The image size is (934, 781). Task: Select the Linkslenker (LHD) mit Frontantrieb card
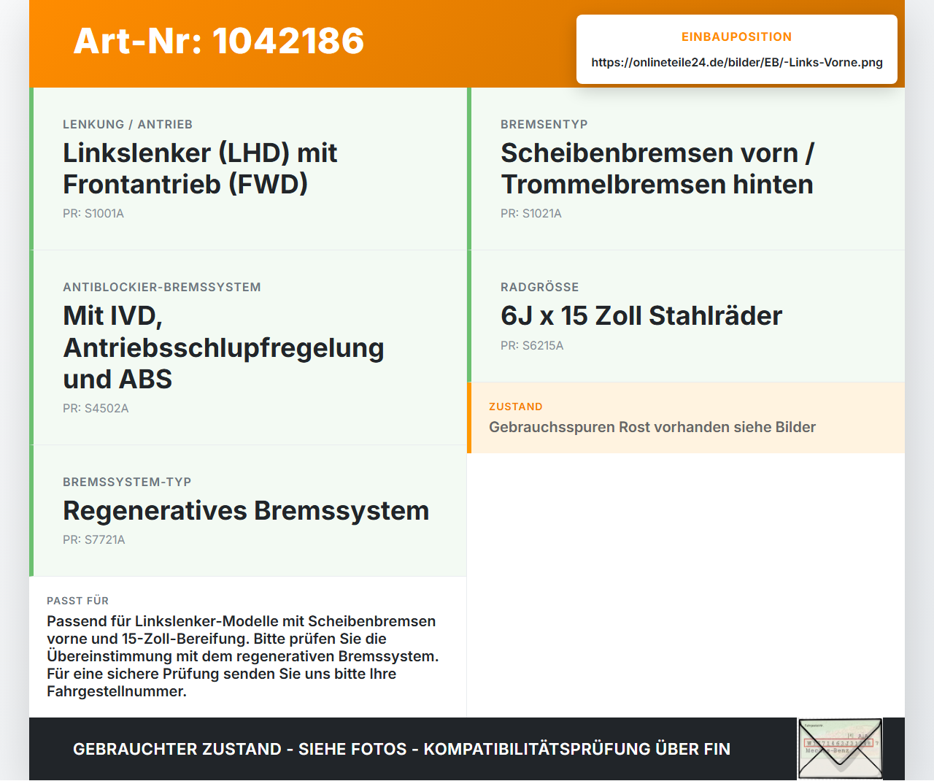pos(248,169)
